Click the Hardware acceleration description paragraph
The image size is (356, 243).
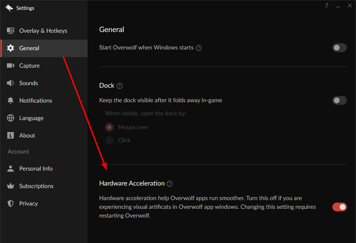[207, 207]
